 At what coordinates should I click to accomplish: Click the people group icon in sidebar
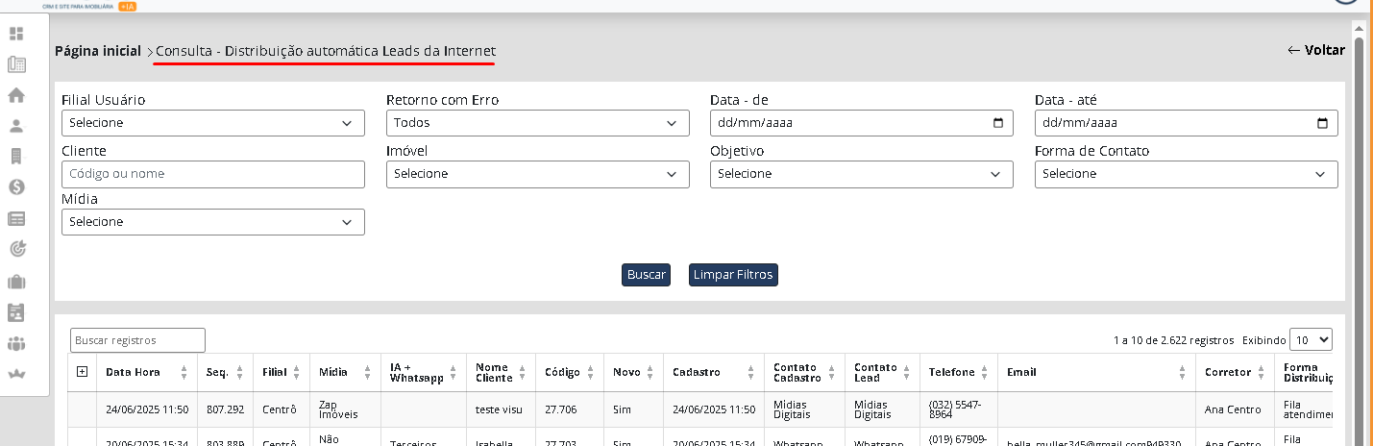click(16, 343)
